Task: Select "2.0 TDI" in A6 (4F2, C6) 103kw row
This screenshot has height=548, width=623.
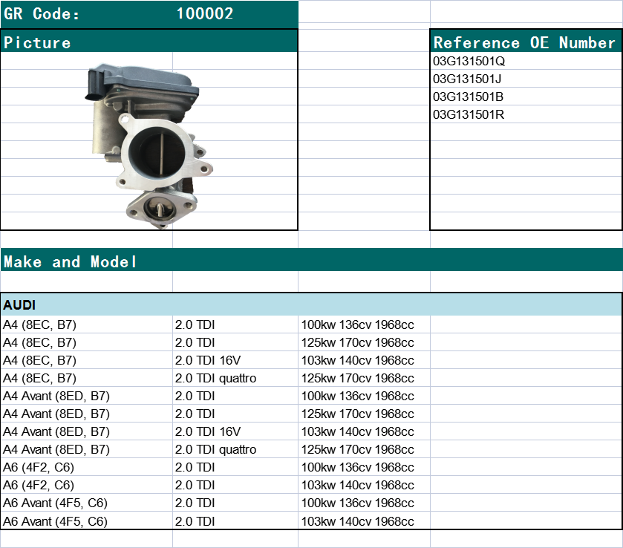Action: pyautogui.click(x=195, y=485)
